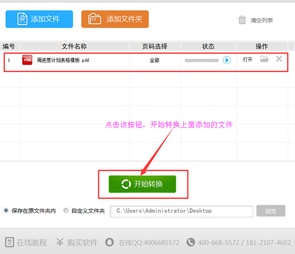The image size is (295, 254).
Task: Remove file with the X icon
Action: pyautogui.click(x=279, y=59)
